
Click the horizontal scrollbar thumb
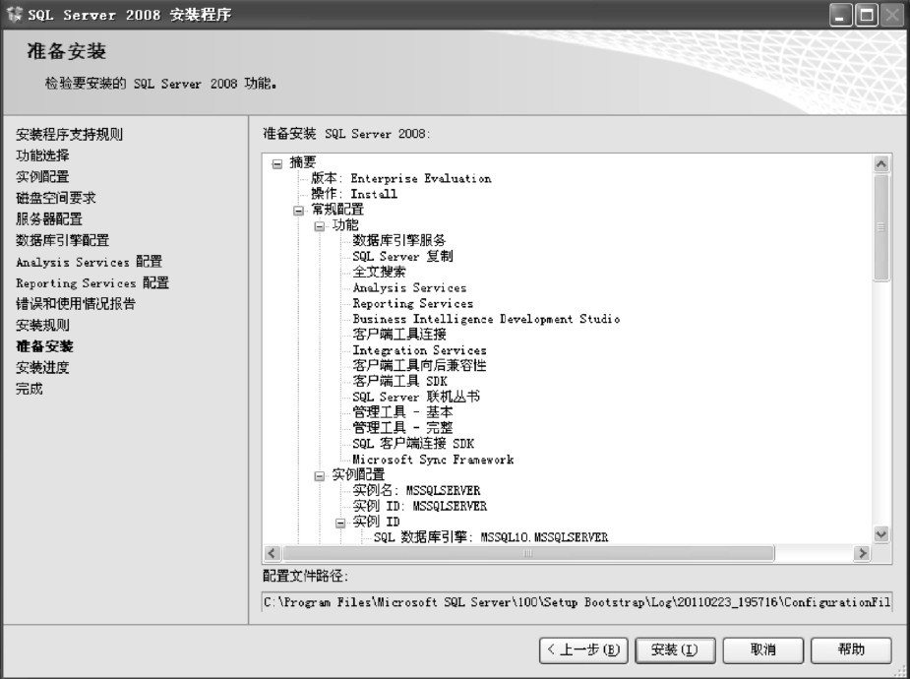[528, 554]
